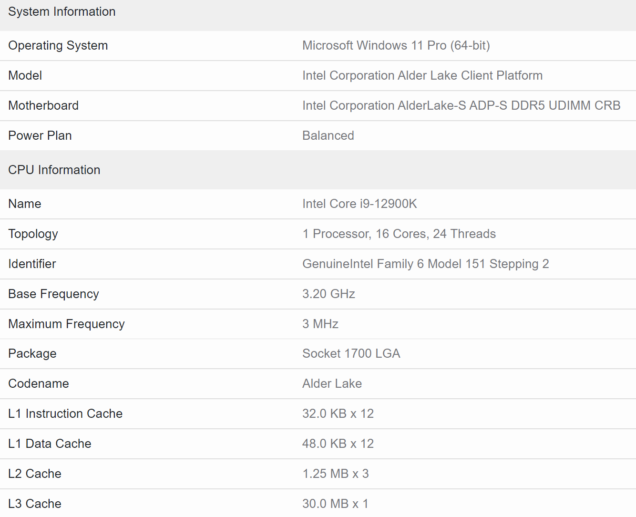Click the Model row label
This screenshot has height=517, width=636.
(25, 75)
